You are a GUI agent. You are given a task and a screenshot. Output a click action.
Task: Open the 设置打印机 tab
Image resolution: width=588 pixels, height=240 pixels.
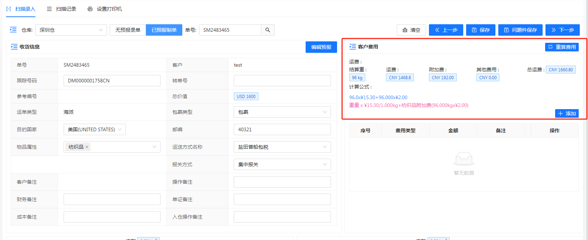[105, 9]
